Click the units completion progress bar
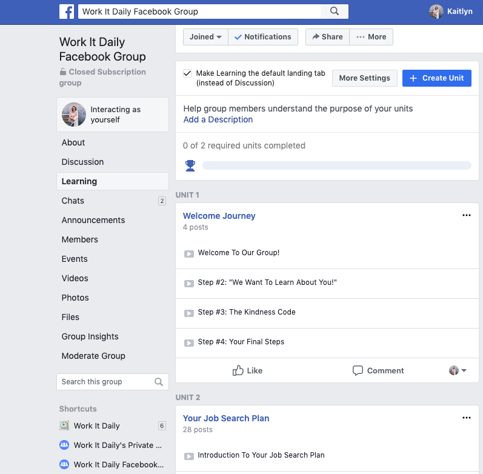This screenshot has height=474, width=483. (x=336, y=165)
